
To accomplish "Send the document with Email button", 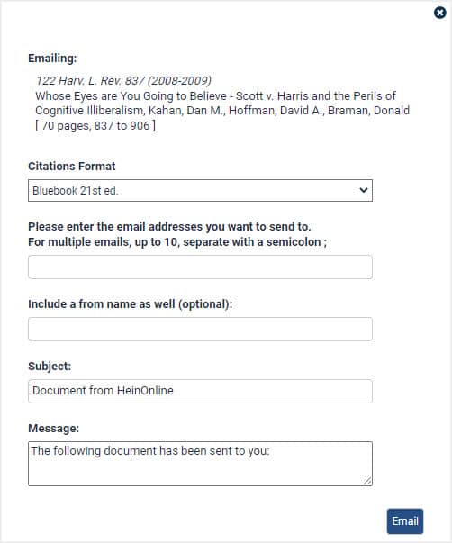I will click(405, 521).
